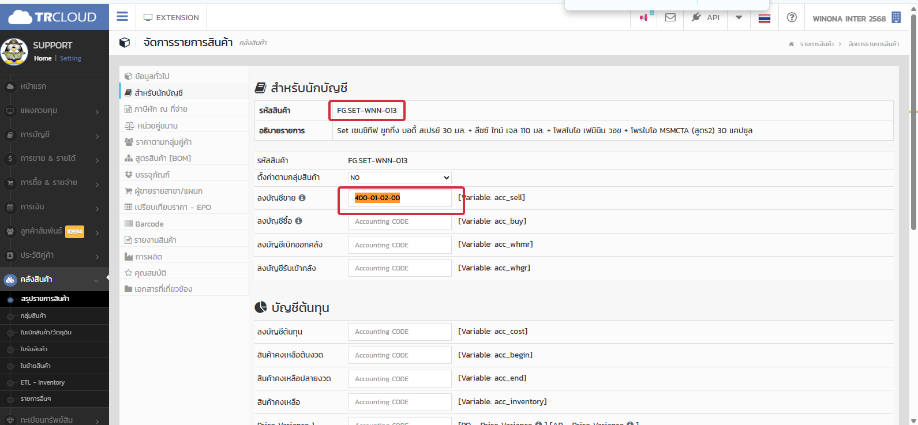Open the mail envelope icon
This screenshot has height=425, width=918.
click(670, 17)
